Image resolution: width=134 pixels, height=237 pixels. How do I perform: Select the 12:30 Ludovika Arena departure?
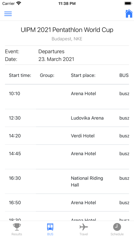[67, 118]
